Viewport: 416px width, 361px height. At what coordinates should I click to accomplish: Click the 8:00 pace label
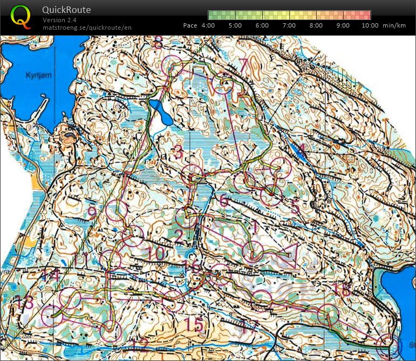point(316,25)
